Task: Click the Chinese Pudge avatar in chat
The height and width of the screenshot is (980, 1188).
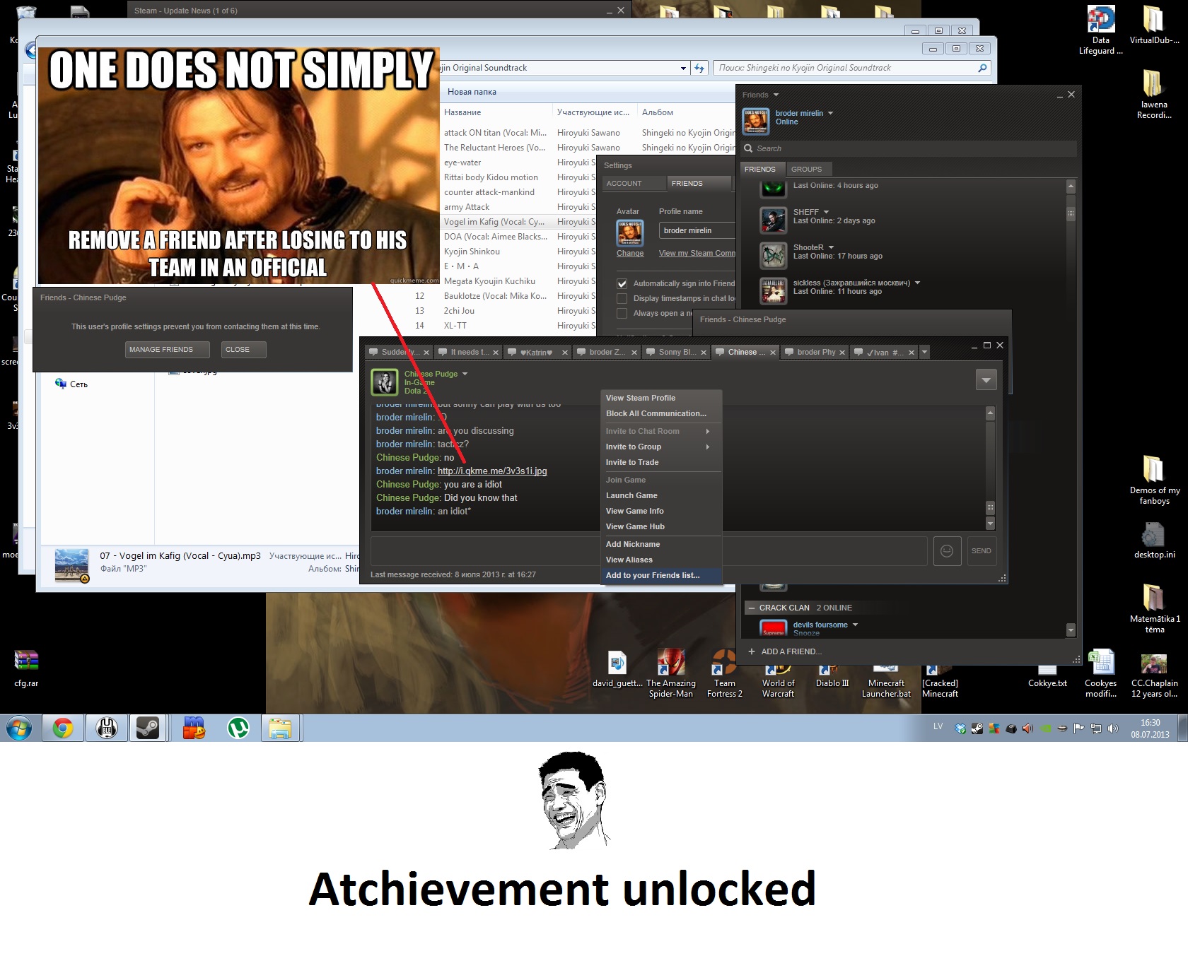Action: click(x=385, y=382)
